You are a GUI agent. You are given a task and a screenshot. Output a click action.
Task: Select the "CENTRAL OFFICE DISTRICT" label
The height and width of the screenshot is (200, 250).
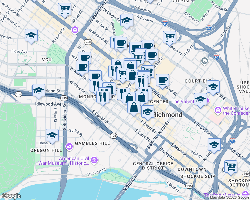(153, 166)
